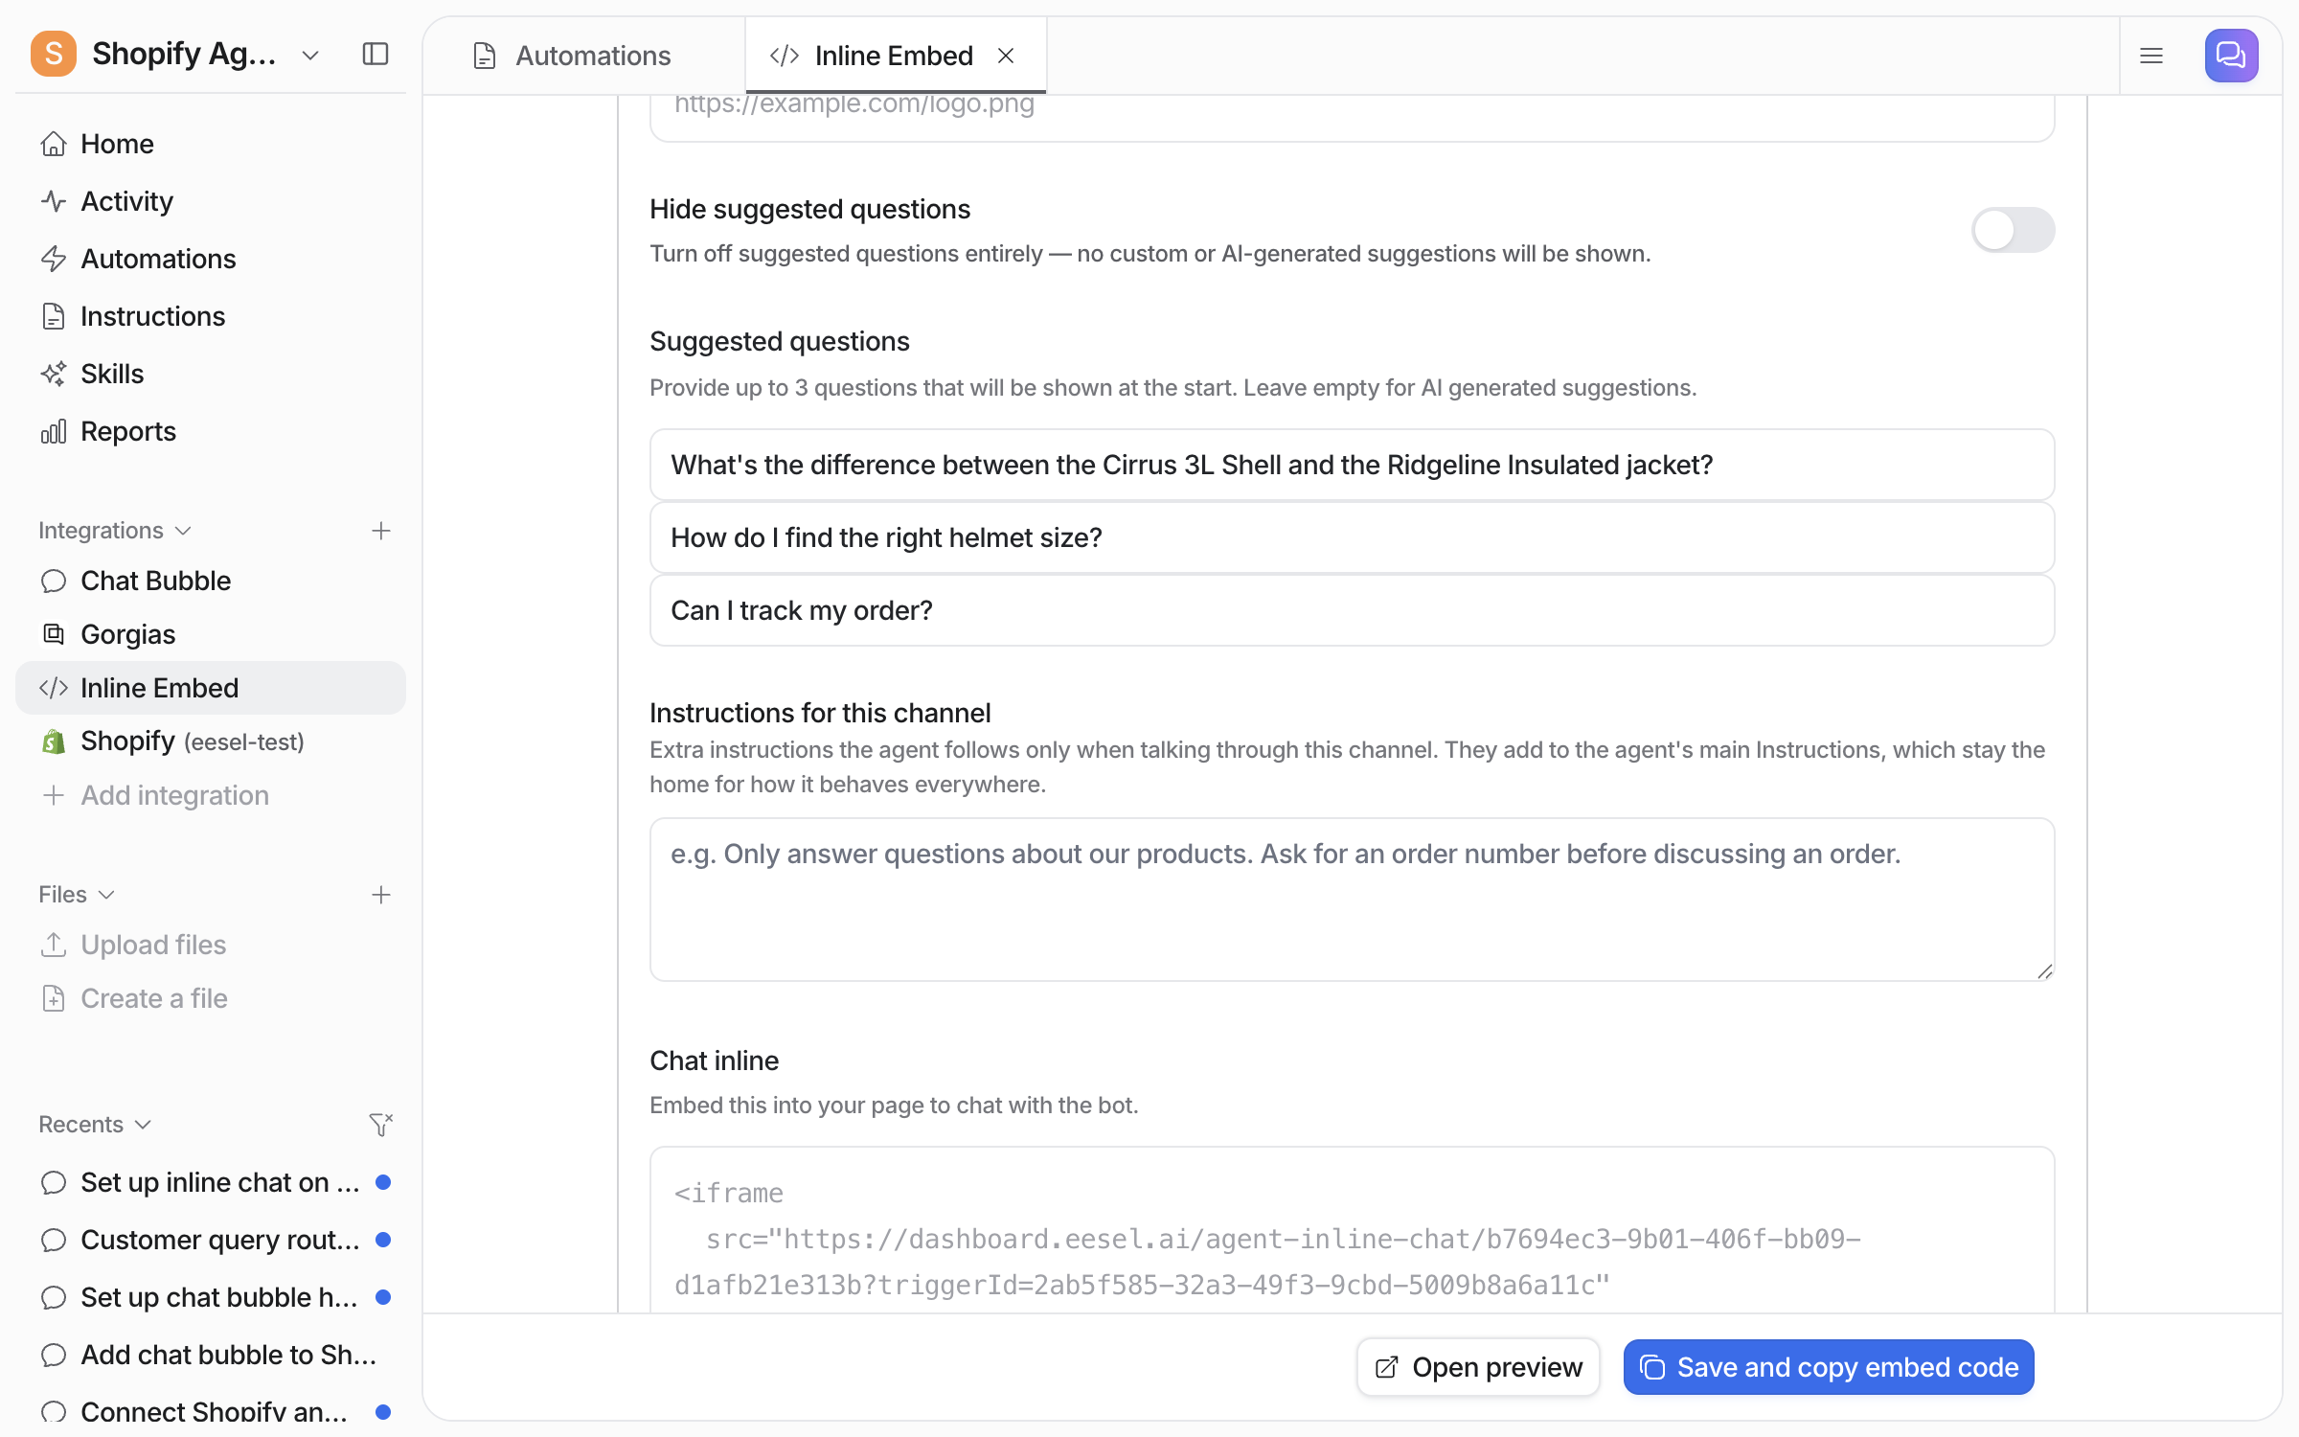Click the Skills sparkle icon
2299x1437 pixels.
click(x=54, y=374)
